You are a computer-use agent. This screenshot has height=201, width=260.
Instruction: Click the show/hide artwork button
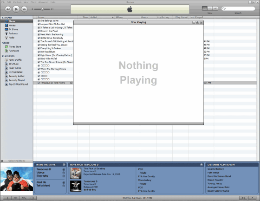coord(32,198)
